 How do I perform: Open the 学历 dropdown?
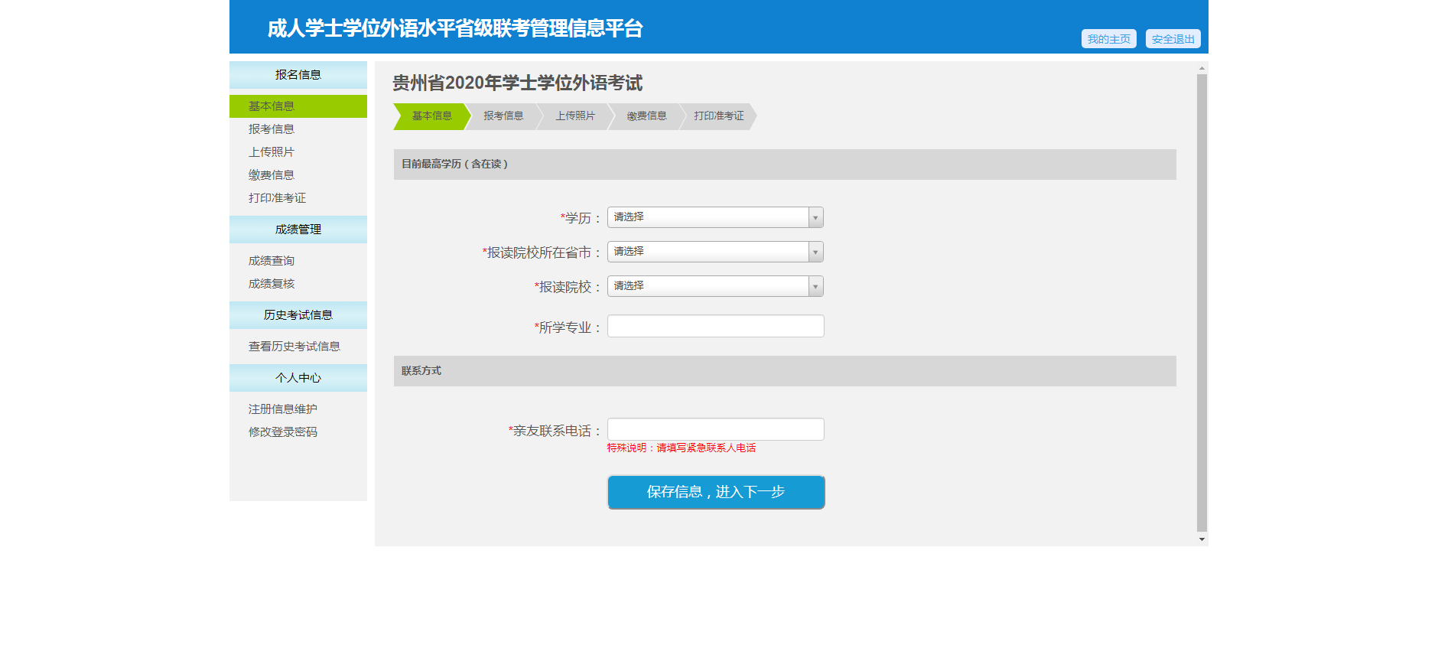pos(714,217)
